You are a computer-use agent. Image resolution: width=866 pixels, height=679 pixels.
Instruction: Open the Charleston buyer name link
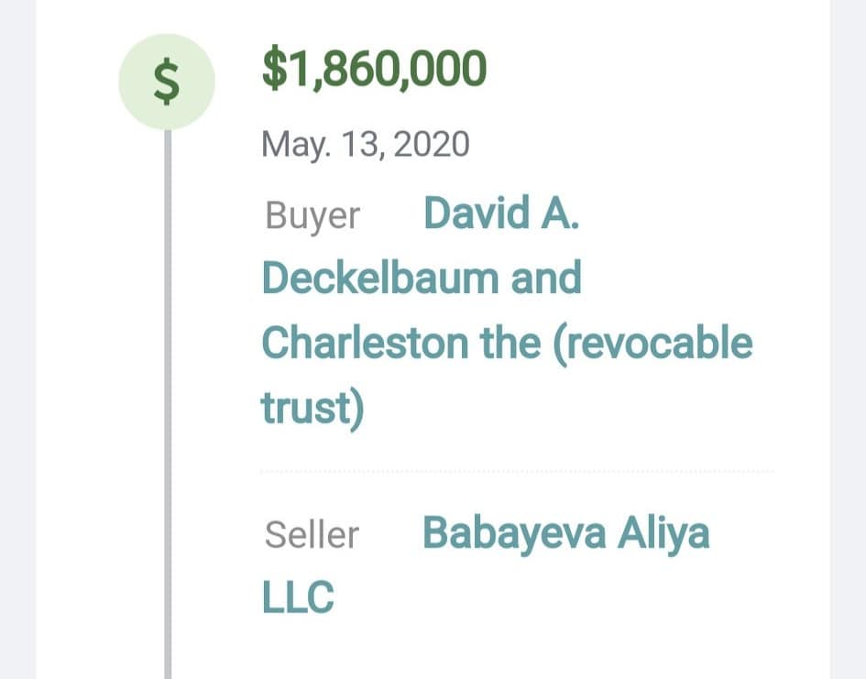coord(365,343)
